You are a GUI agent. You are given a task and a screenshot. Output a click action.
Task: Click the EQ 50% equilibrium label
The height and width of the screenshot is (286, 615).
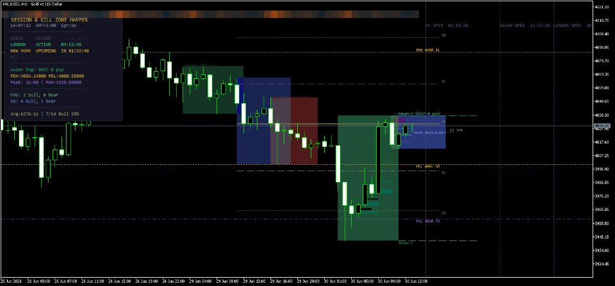point(455,130)
